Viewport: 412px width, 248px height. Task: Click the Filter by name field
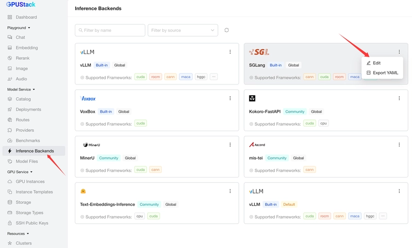tap(110, 30)
